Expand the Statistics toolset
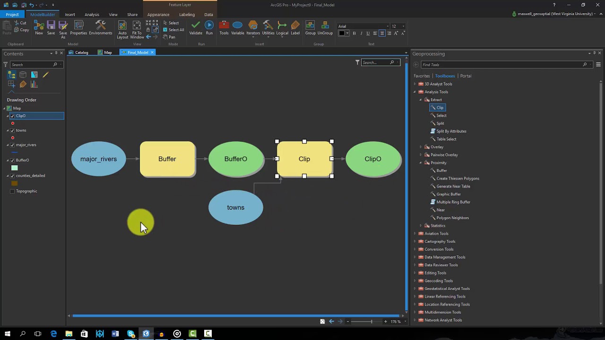 (x=421, y=226)
